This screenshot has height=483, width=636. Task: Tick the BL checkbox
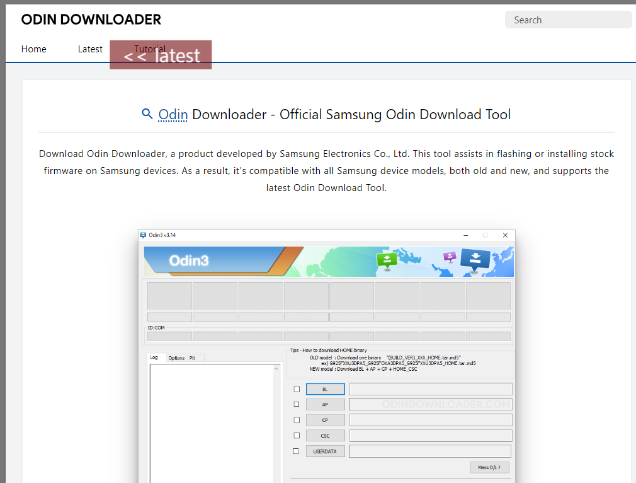click(x=297, y=389)
